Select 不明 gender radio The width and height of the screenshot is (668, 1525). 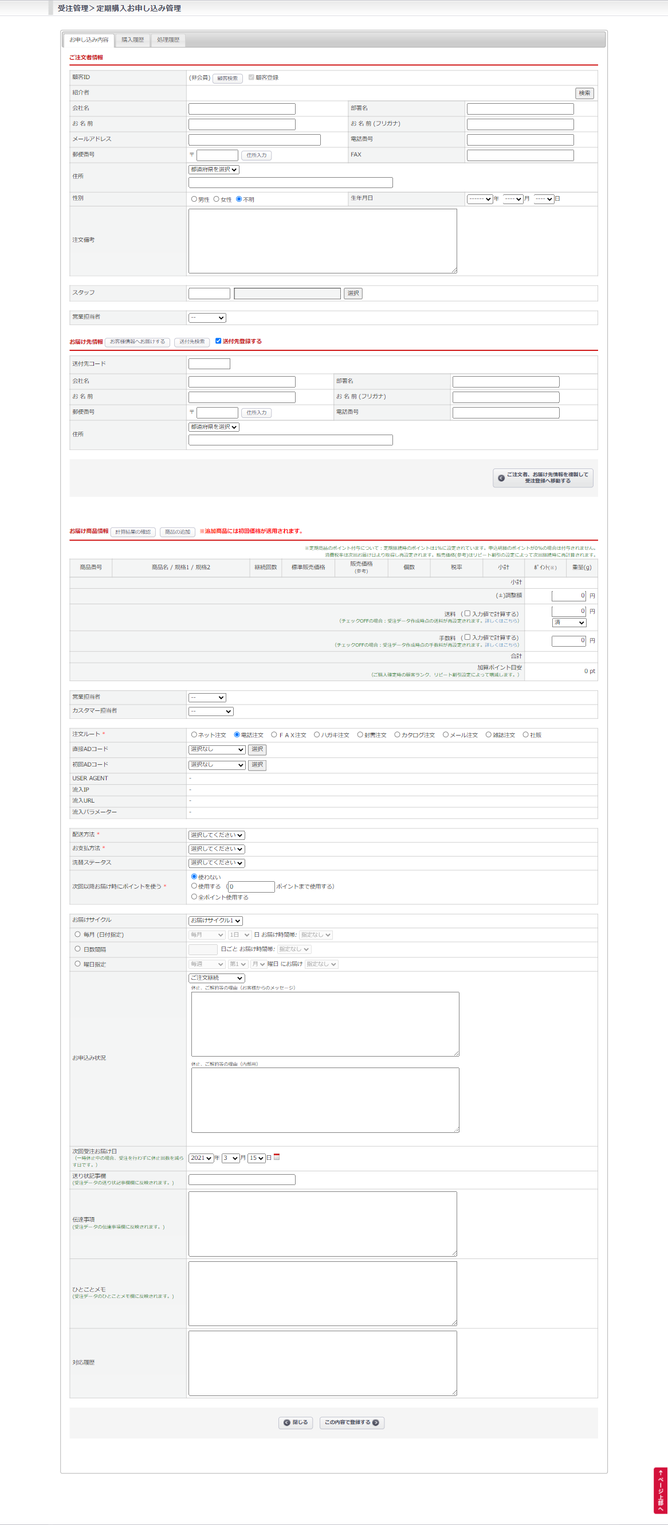point(239,199)
